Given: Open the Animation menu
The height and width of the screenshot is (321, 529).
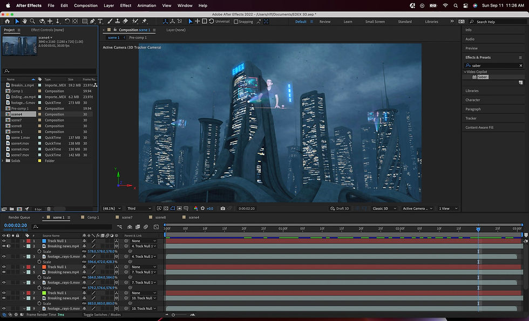Looking at the screenshot, I should click(x=146, y=5).
